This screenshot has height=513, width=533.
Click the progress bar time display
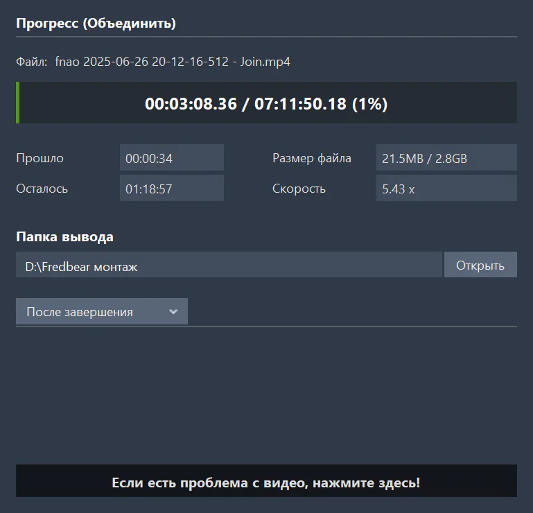[266, 103]
